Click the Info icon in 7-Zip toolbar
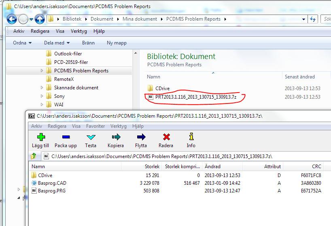The width and height of the screenshot is (331, 226). [191, 137]
